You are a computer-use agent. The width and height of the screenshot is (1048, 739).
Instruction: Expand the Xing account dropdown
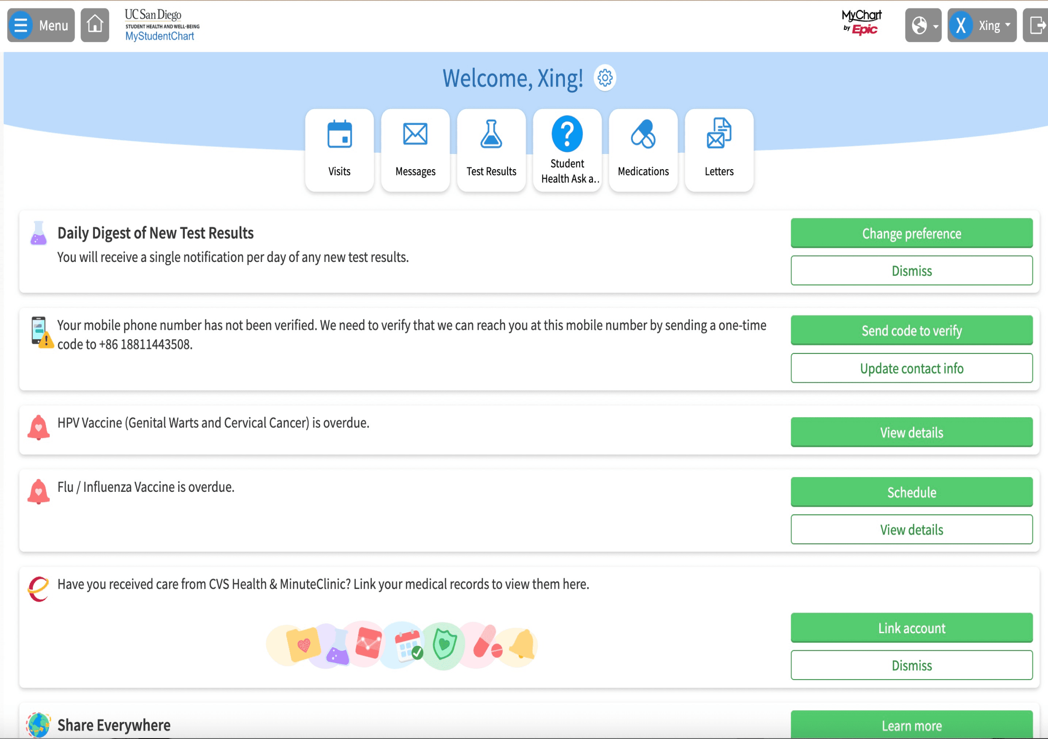pos(982,25)
